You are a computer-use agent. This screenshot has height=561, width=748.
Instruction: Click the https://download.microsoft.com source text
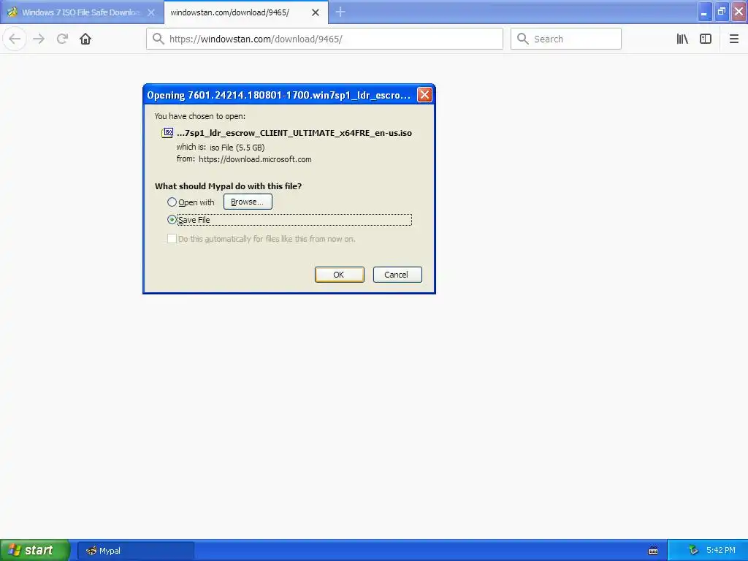255,159
